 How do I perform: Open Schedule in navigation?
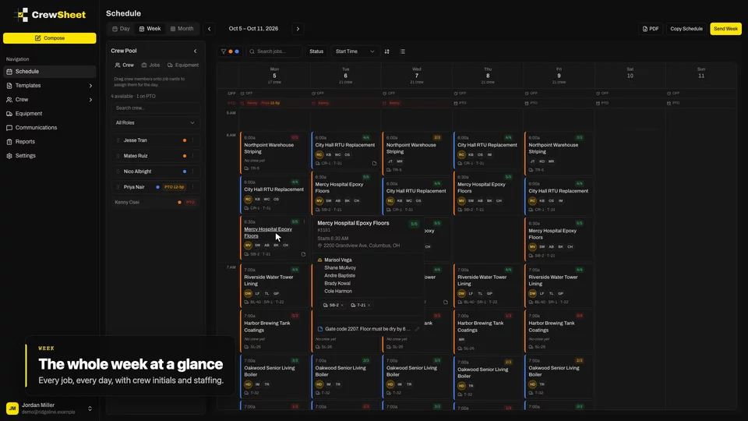coord(50,72)
